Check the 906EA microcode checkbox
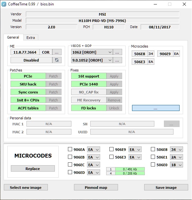The width and height of the screenshot is (192, 200). coord(70,149)
